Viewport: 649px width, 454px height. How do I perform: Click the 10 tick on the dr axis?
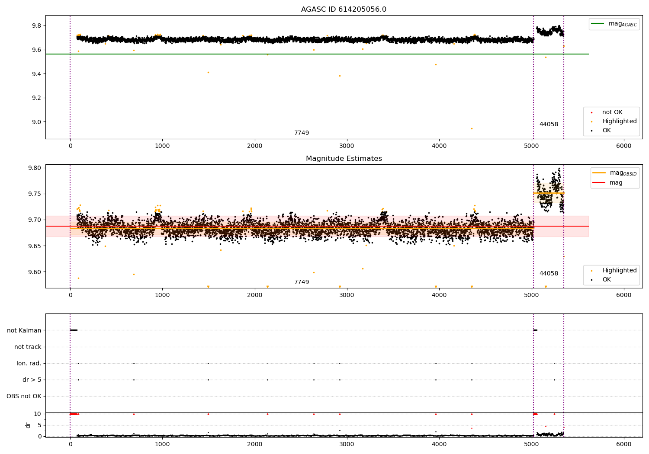pos(38,414)
